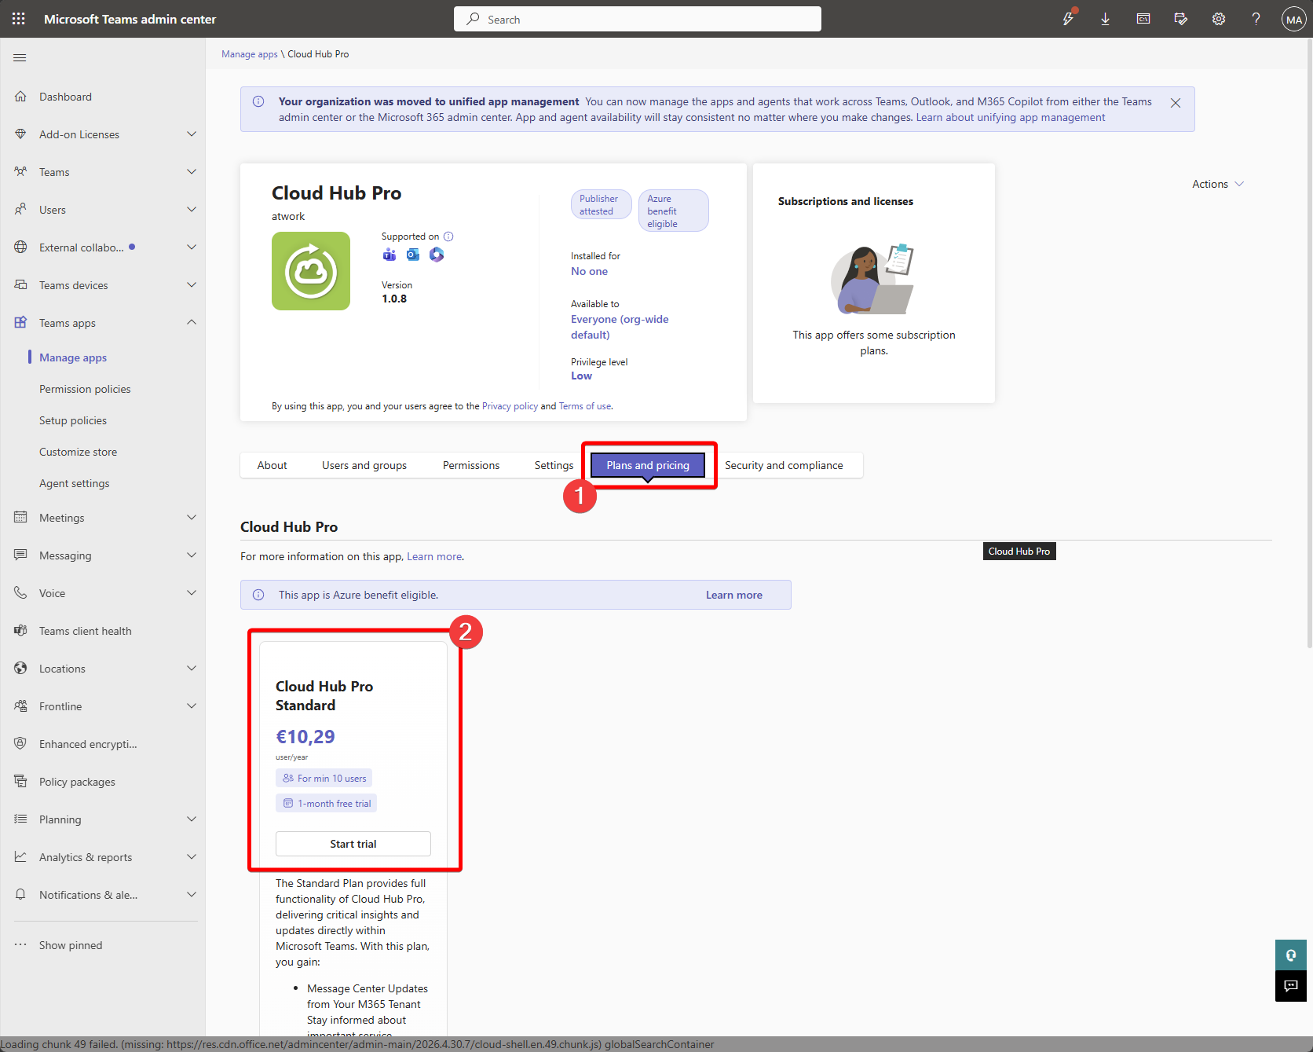Click the Meetings calendar icon
The height and width of the screenshot is (1052, 1313).
[x=20, y=518]
